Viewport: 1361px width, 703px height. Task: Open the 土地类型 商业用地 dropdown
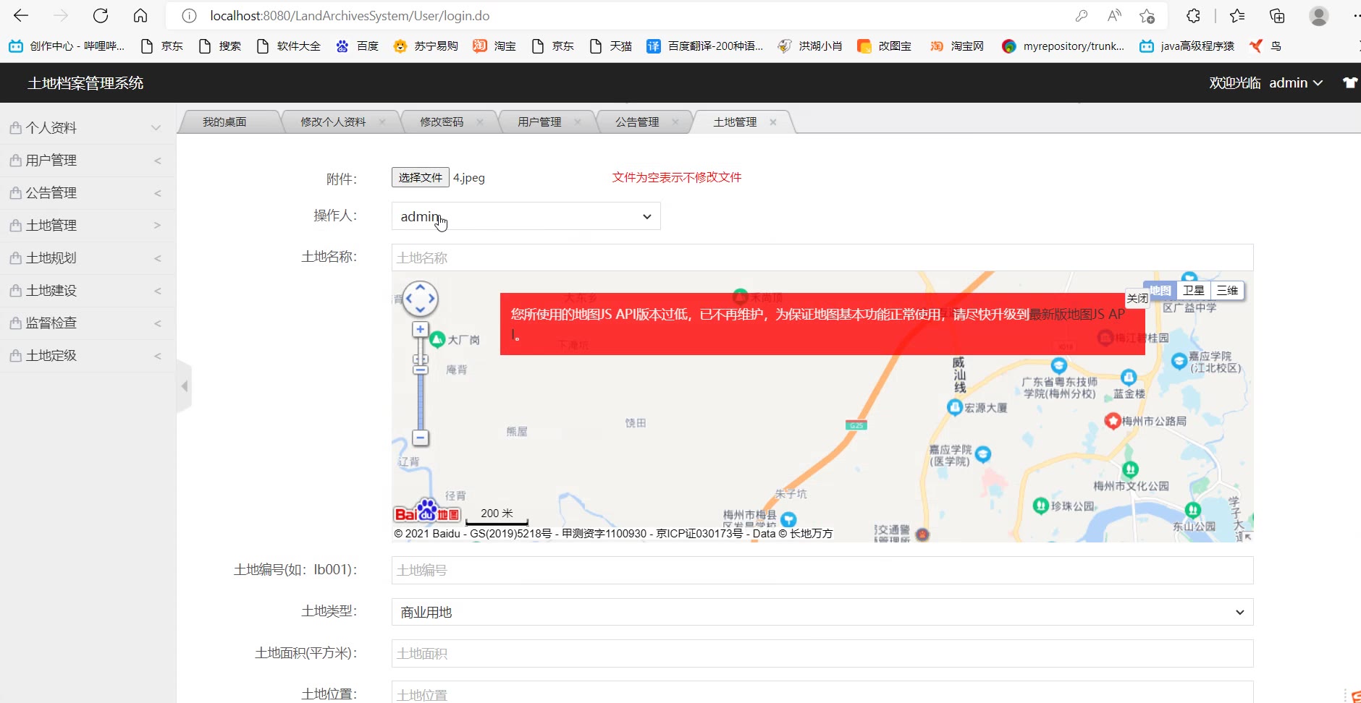click(822, 612)
